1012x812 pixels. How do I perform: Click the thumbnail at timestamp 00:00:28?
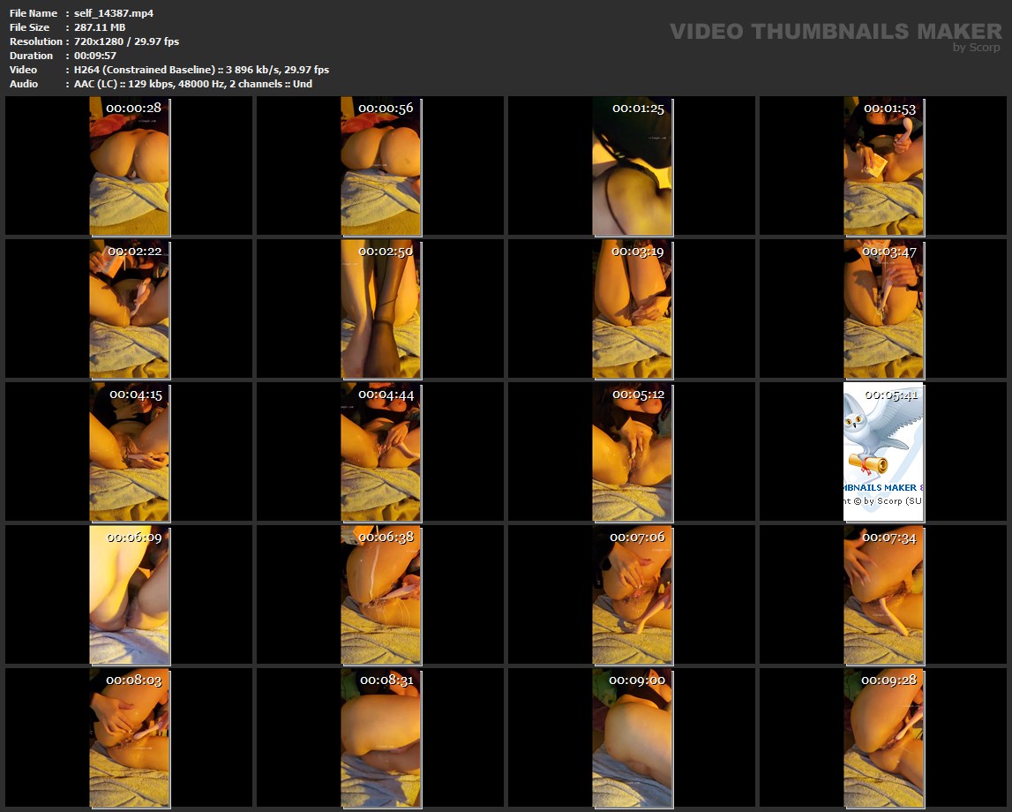[130, 167]
